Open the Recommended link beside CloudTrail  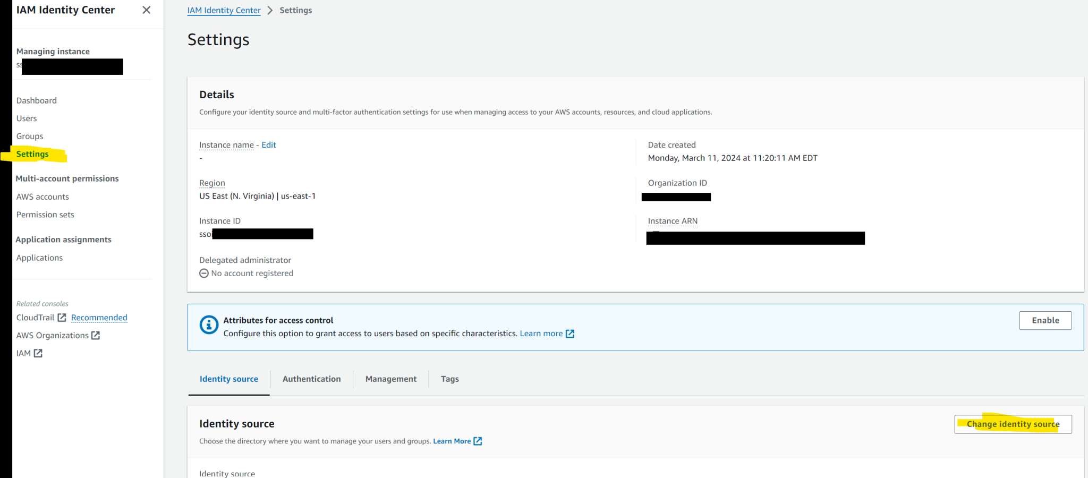(x=99, y=317)
